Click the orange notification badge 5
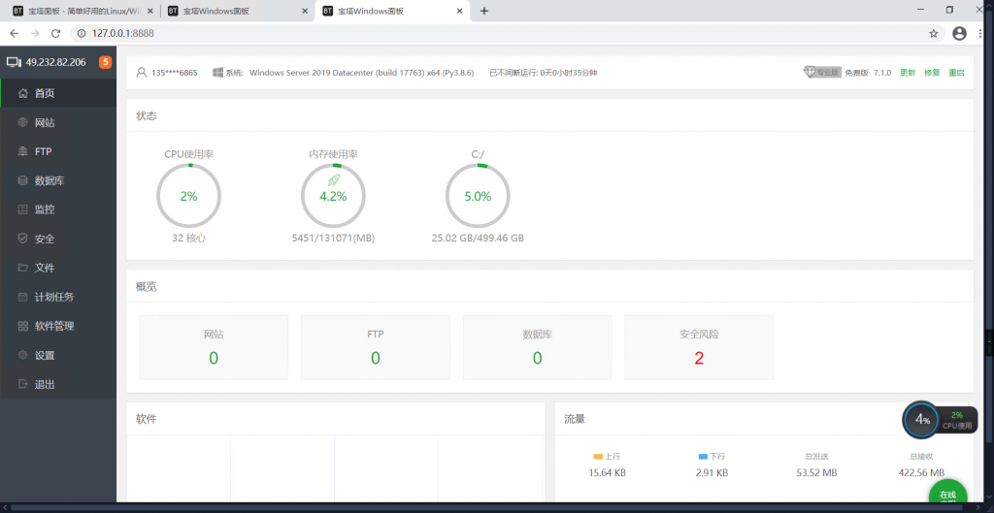 (x=105, y=62)
